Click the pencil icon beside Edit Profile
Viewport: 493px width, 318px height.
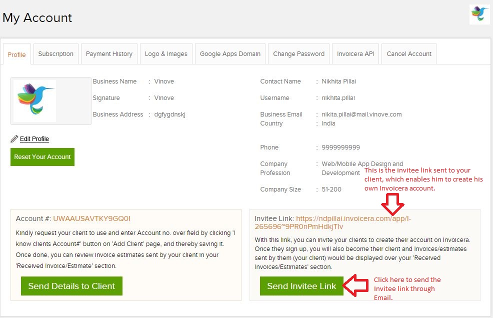point(14,138)
